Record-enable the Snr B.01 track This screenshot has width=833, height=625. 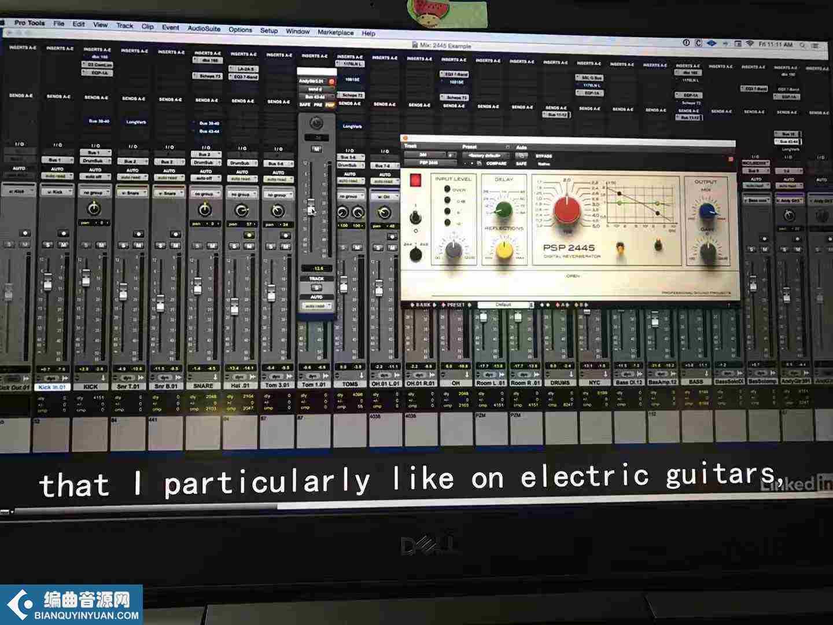[175, 234]
